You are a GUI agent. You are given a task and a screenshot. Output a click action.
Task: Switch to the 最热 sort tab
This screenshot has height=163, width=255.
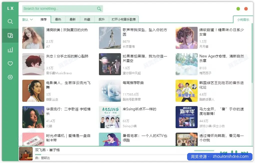(x=58, y=20)
